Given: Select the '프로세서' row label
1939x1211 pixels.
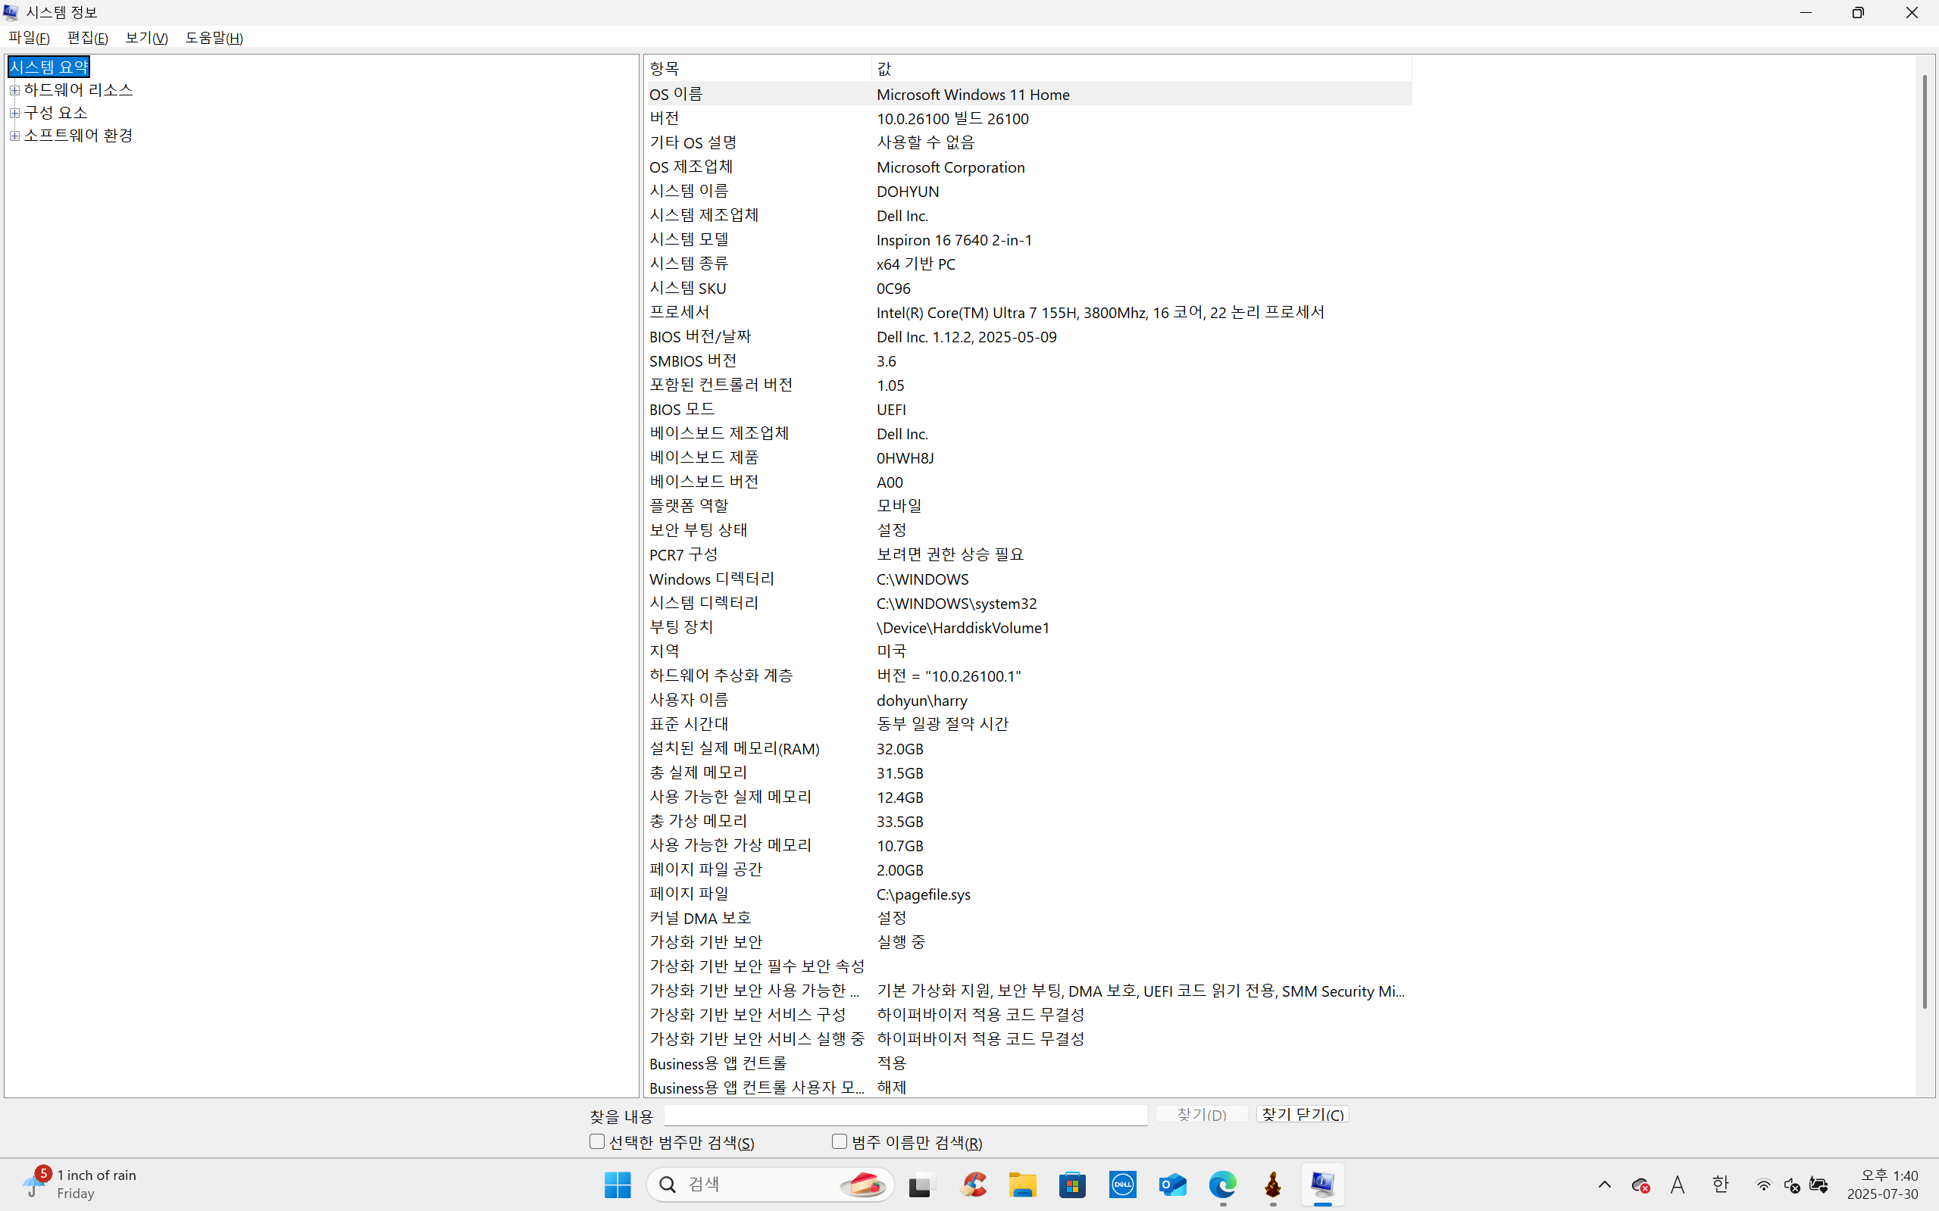Looking at the screenshot, I should coord(680,311).
